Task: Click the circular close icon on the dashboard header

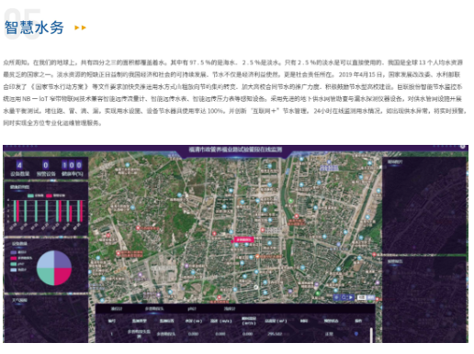Action: click(463, 147)
